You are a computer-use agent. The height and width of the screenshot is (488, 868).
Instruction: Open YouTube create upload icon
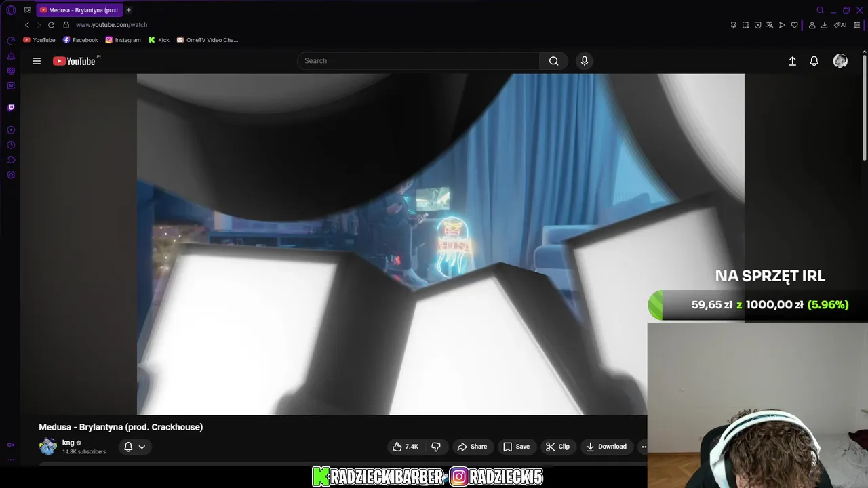tap(792, 61)
